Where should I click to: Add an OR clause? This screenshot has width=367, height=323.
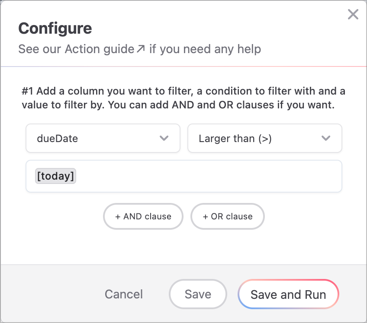[228, 216]
